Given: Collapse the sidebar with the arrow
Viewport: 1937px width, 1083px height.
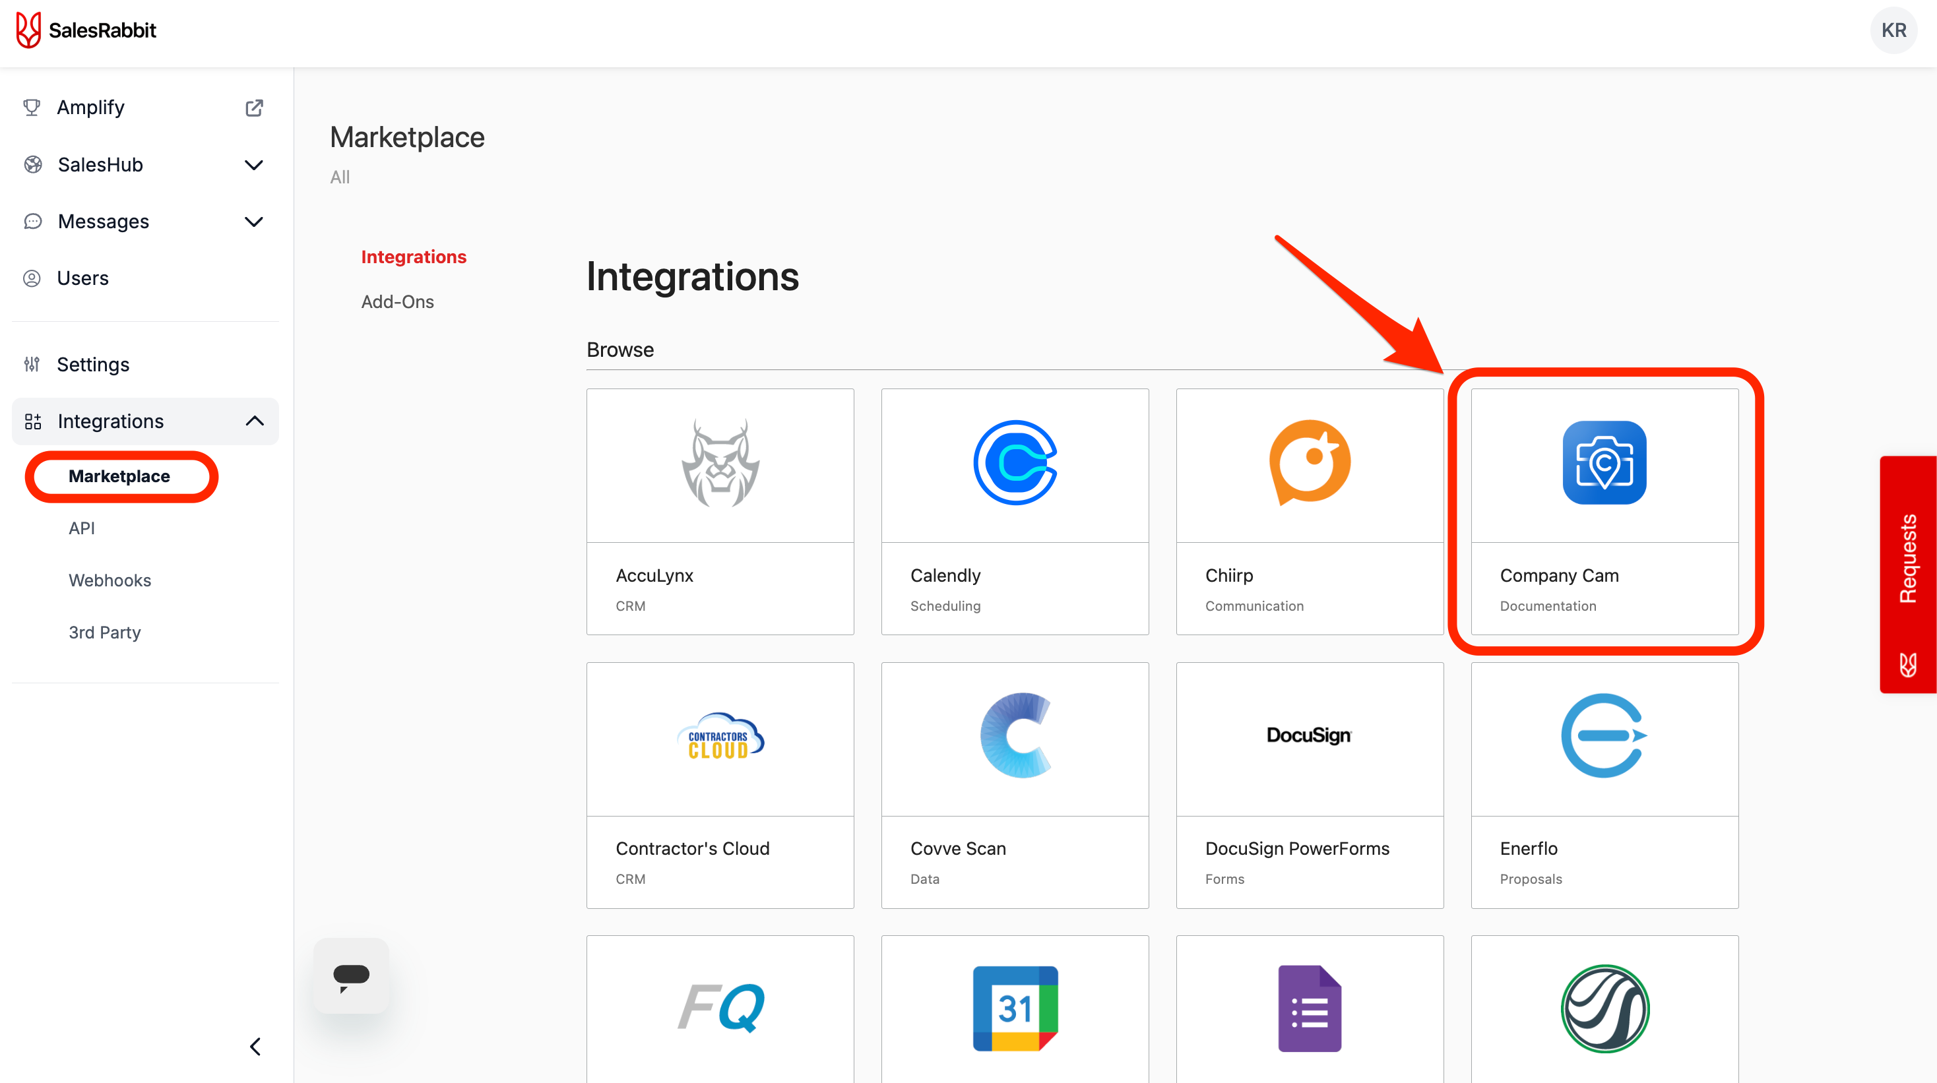Looking at the screenshot, I should coord(255,1046).
